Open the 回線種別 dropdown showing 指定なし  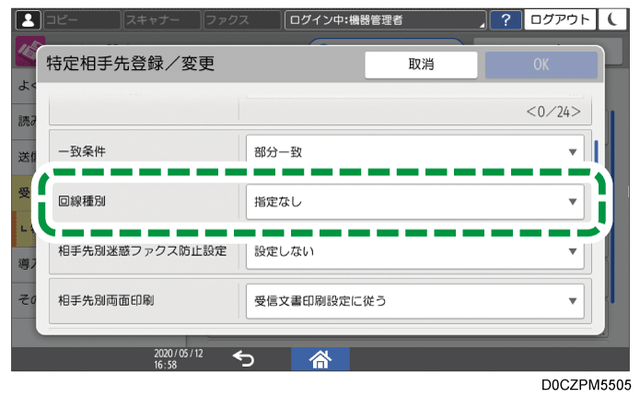[414, 202]
